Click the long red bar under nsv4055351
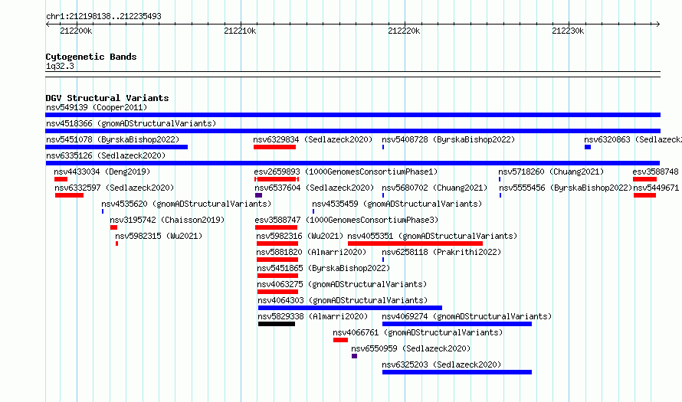The image size is (682, 402). 415,243
